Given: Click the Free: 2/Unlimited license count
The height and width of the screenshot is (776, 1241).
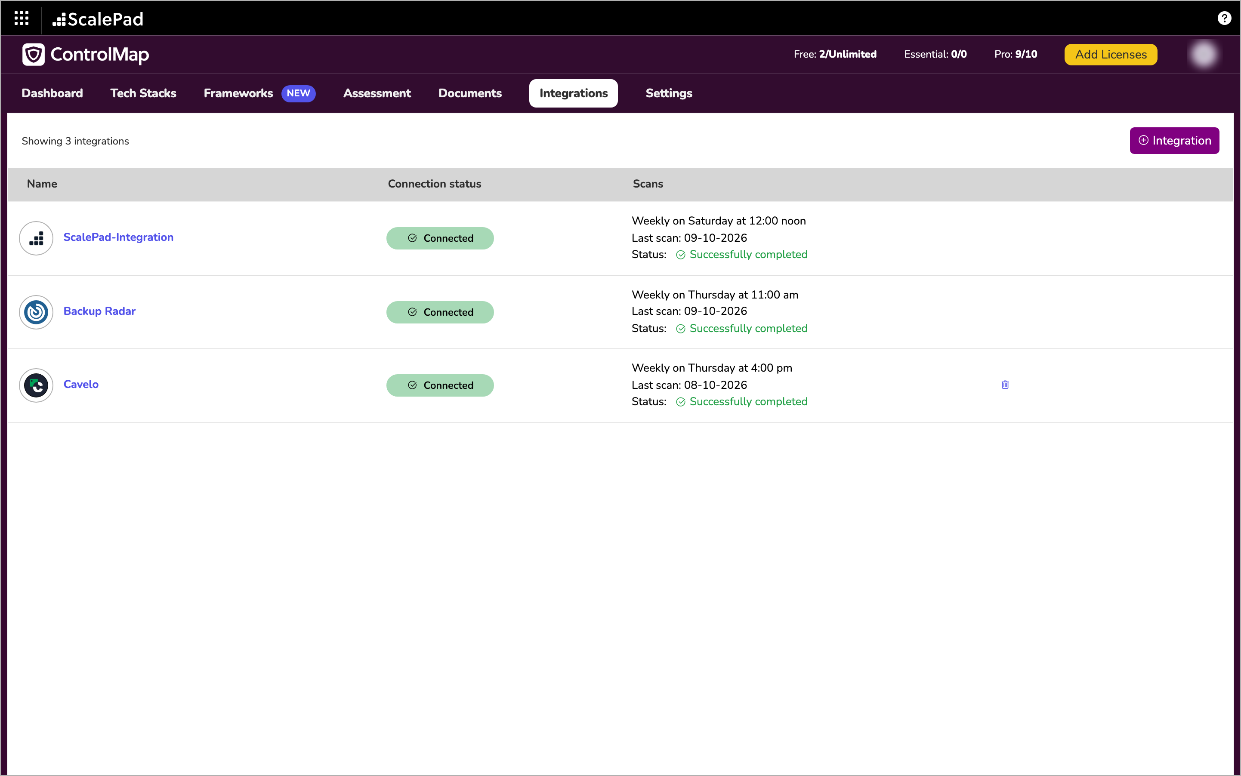Looking at the screenshot, I should tap(835, 54).
